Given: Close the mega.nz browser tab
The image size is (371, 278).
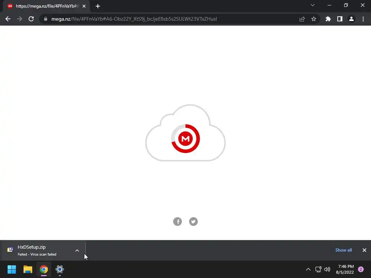Looking at the screenshot, I should point(84,6).
